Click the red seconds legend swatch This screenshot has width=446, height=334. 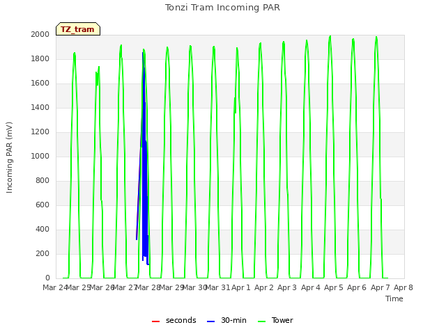tap(155, 321)
